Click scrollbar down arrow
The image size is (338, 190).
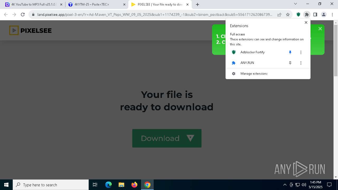(x=336, y=177)
